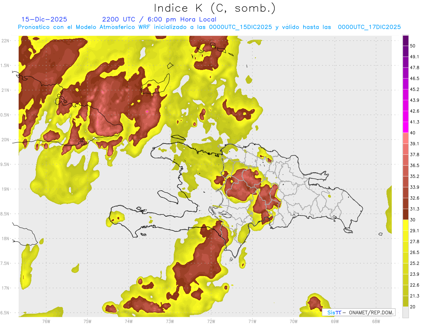Screen dimensions: 422x326
Task: Click the '29.1' color scale label
Action: click(414, 230)
